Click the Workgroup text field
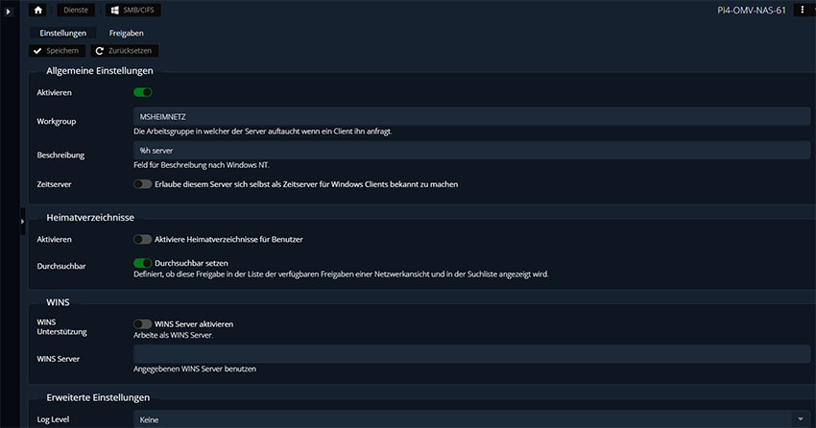The width and height of the screenshot is (816, 428). coord(470,117)
